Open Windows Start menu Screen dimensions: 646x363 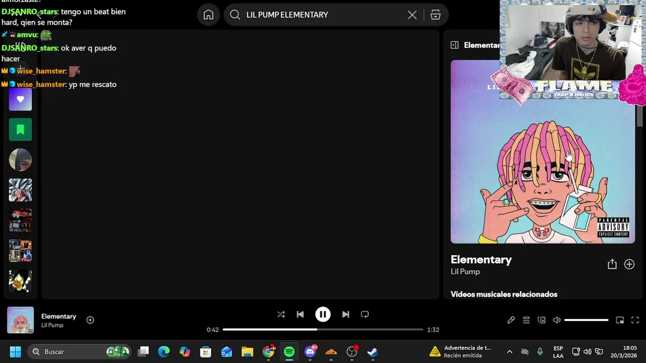point(15,352)
